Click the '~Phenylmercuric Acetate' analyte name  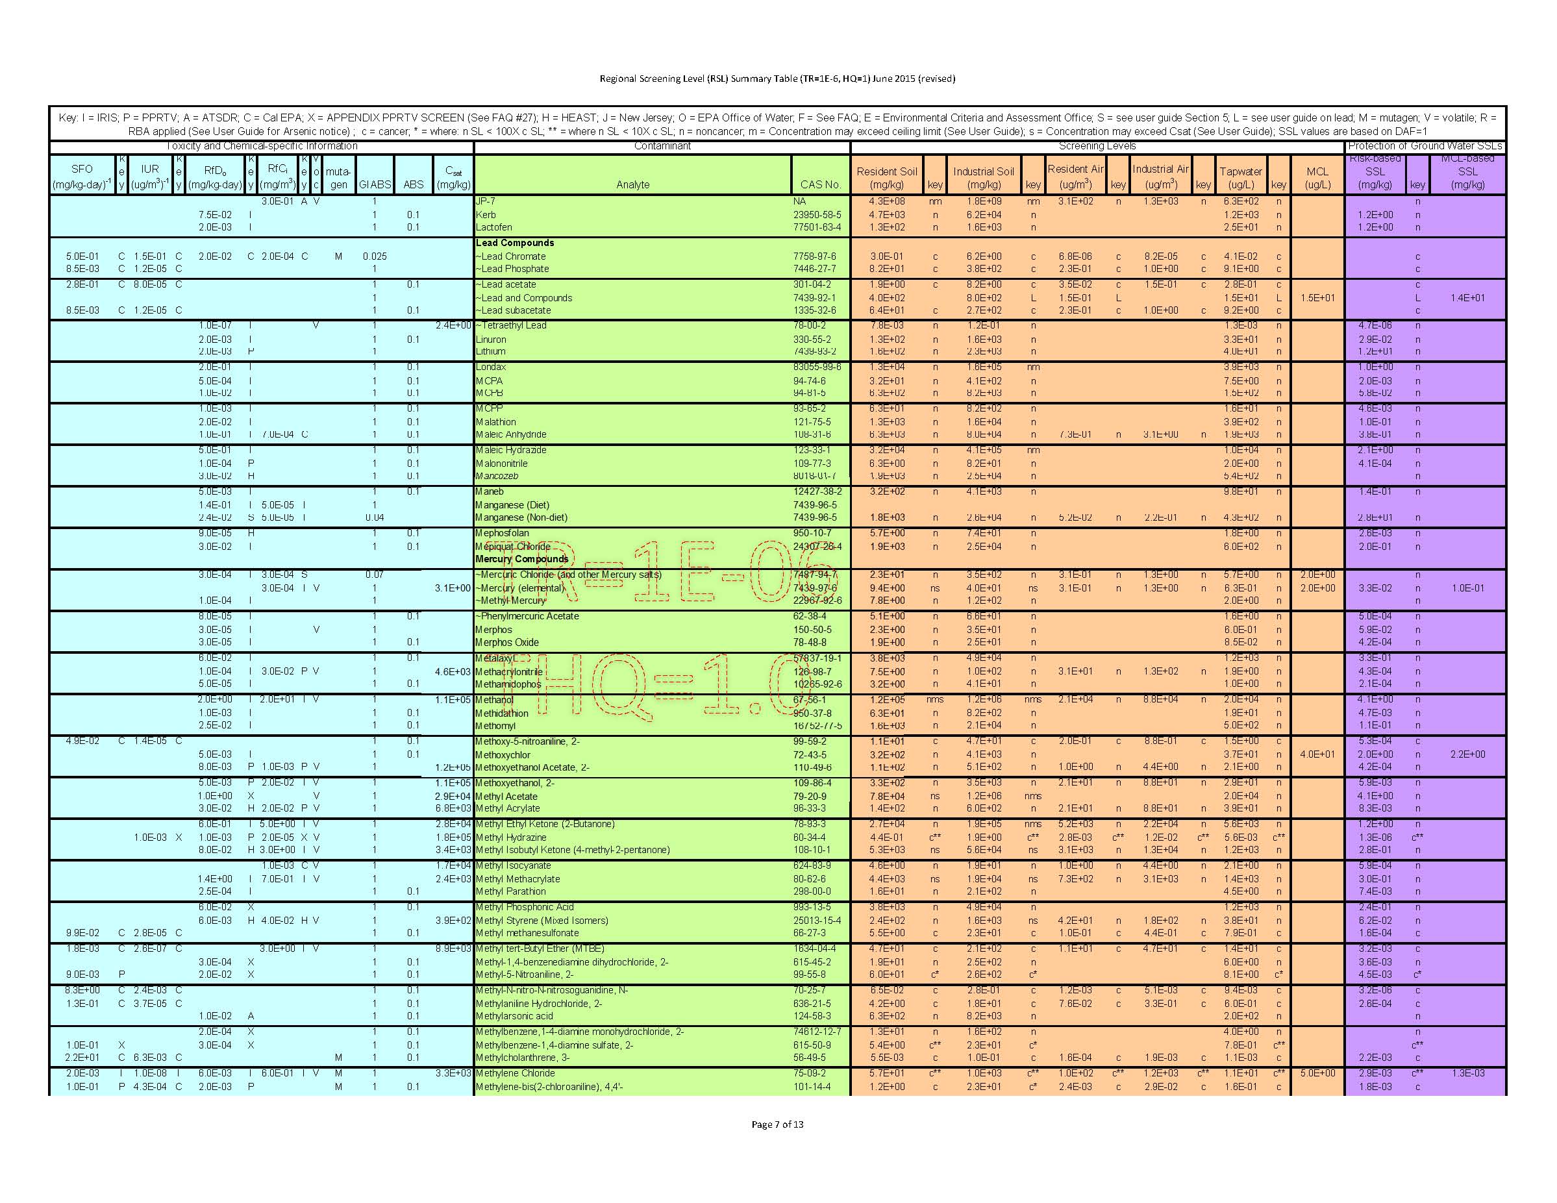coord(528,615)
